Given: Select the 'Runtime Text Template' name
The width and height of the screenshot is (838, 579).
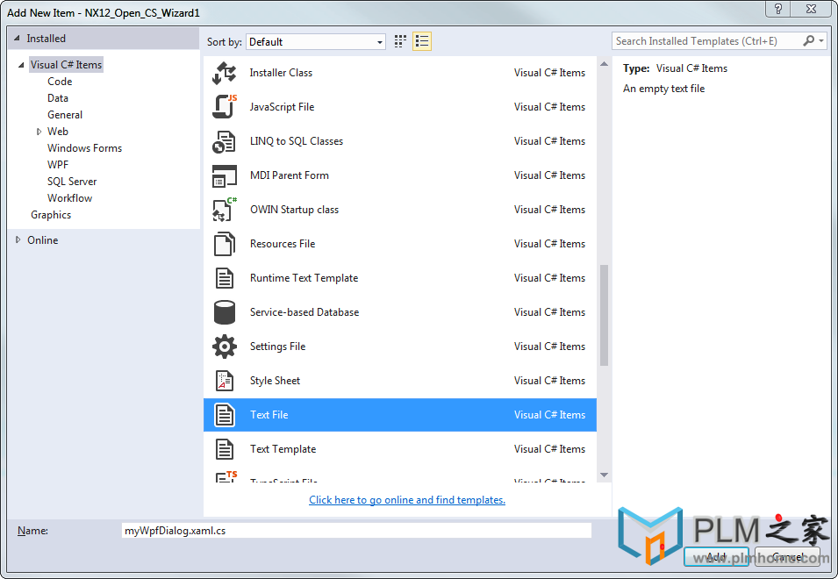Looking at the screenshot, I should click(304, 278).
